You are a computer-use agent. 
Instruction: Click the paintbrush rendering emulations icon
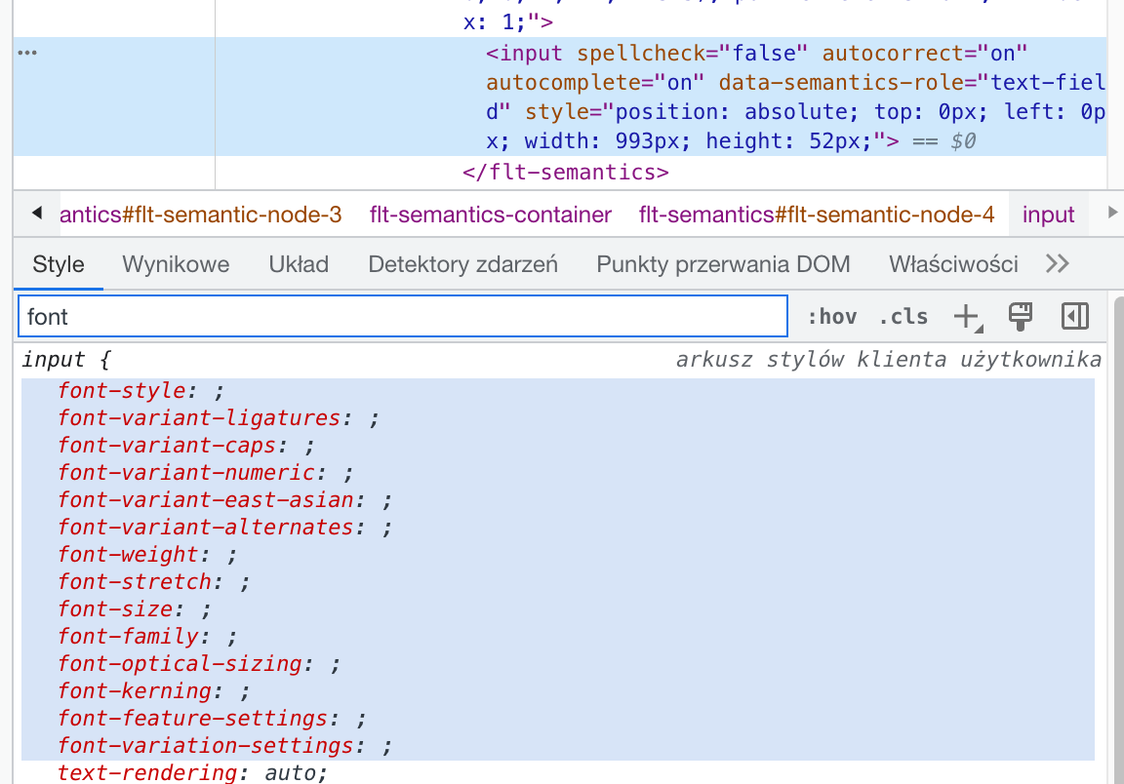1021,316
